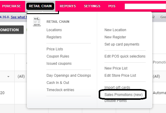
Task: Open the REPORTS menu
Action: pyautogui.click(x=68, y=6)
